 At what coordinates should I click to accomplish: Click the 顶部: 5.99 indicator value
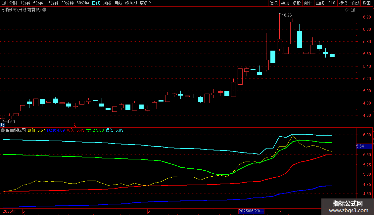click(115, 130)
